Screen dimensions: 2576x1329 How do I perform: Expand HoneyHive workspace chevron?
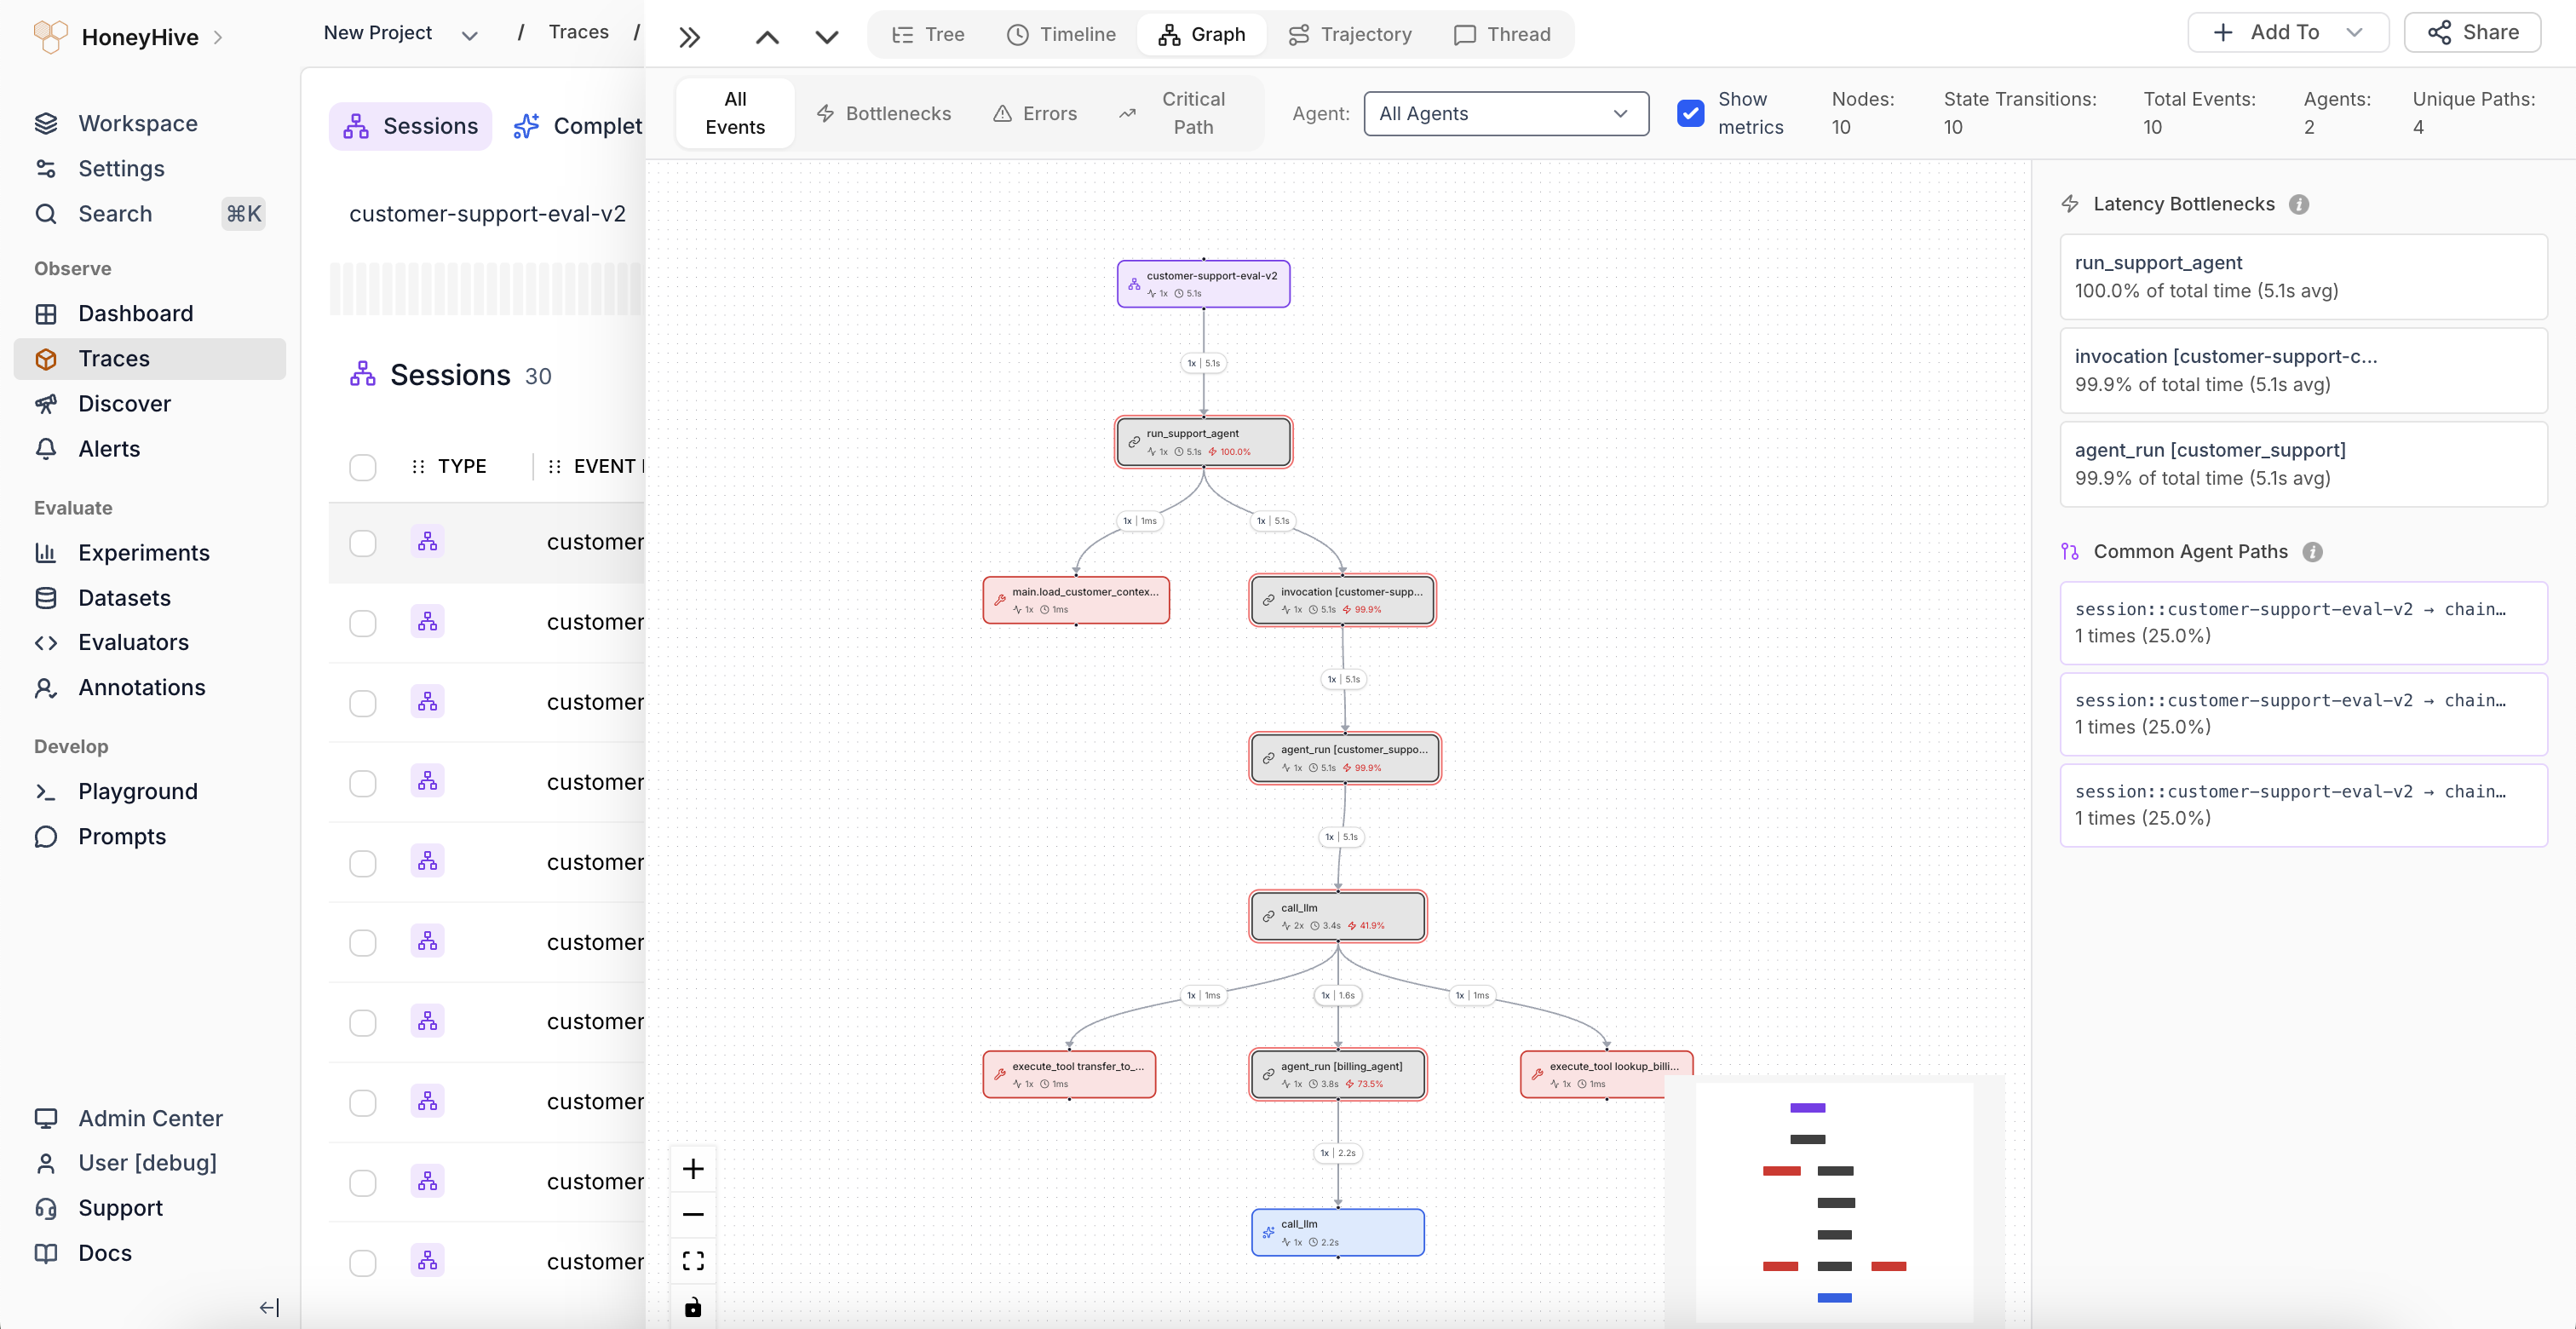(x=218, y=38)
